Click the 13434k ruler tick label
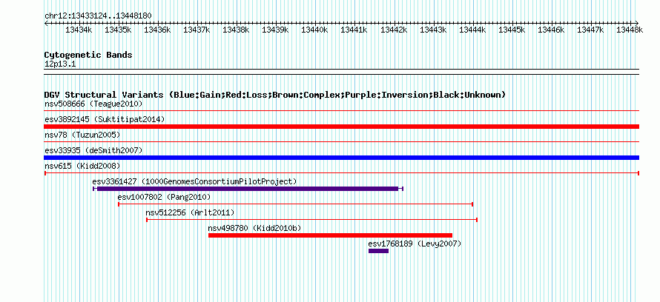Viewport: 660px width, 302px height. pyautogui.click(x=79, y=30)
